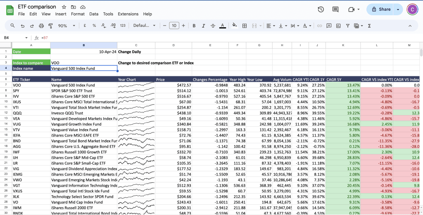Toggle bold formatting
Image resolution: width=423 pixels, height=215 pixels.
pos(194,26)
